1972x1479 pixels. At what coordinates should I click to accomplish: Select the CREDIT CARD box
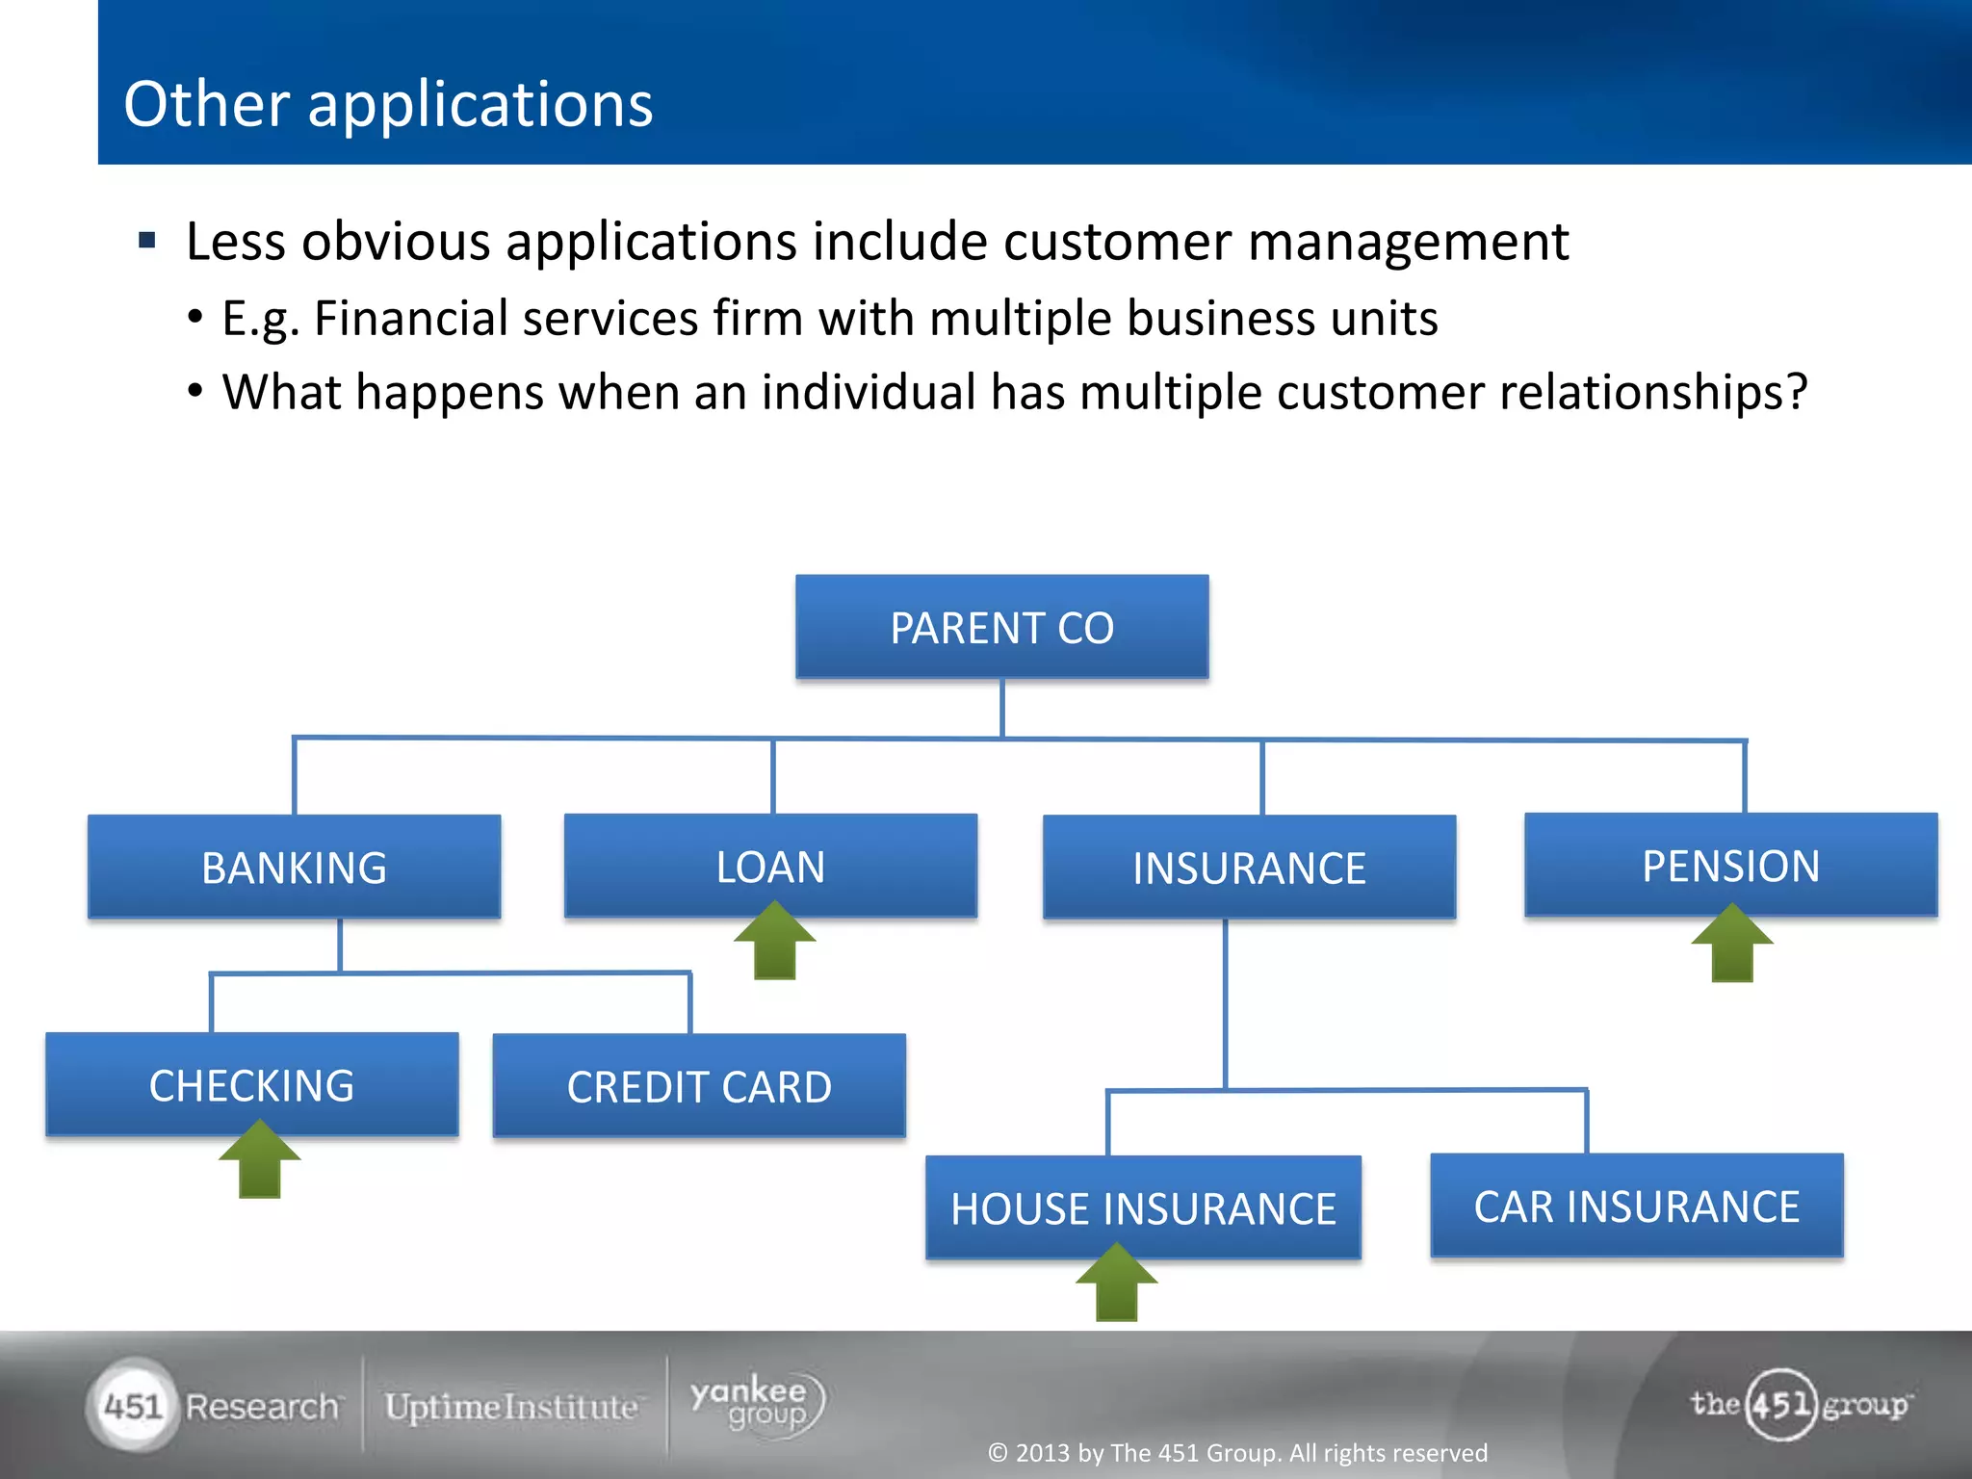pyautogui.click(x=699, y=1086)
